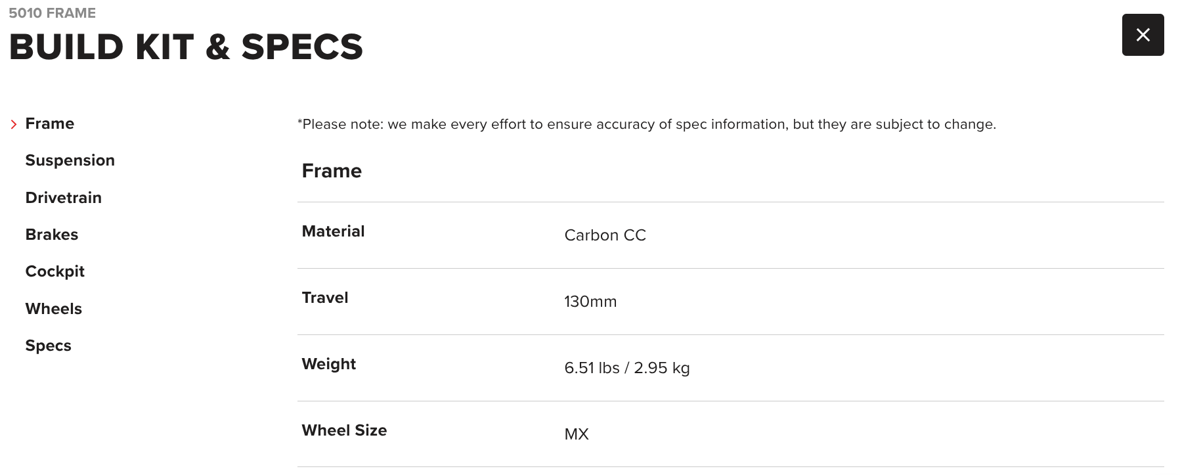1180x475 pixels.
Task: Close the Build Kit & Specs panel
Action: point(1143,35)
